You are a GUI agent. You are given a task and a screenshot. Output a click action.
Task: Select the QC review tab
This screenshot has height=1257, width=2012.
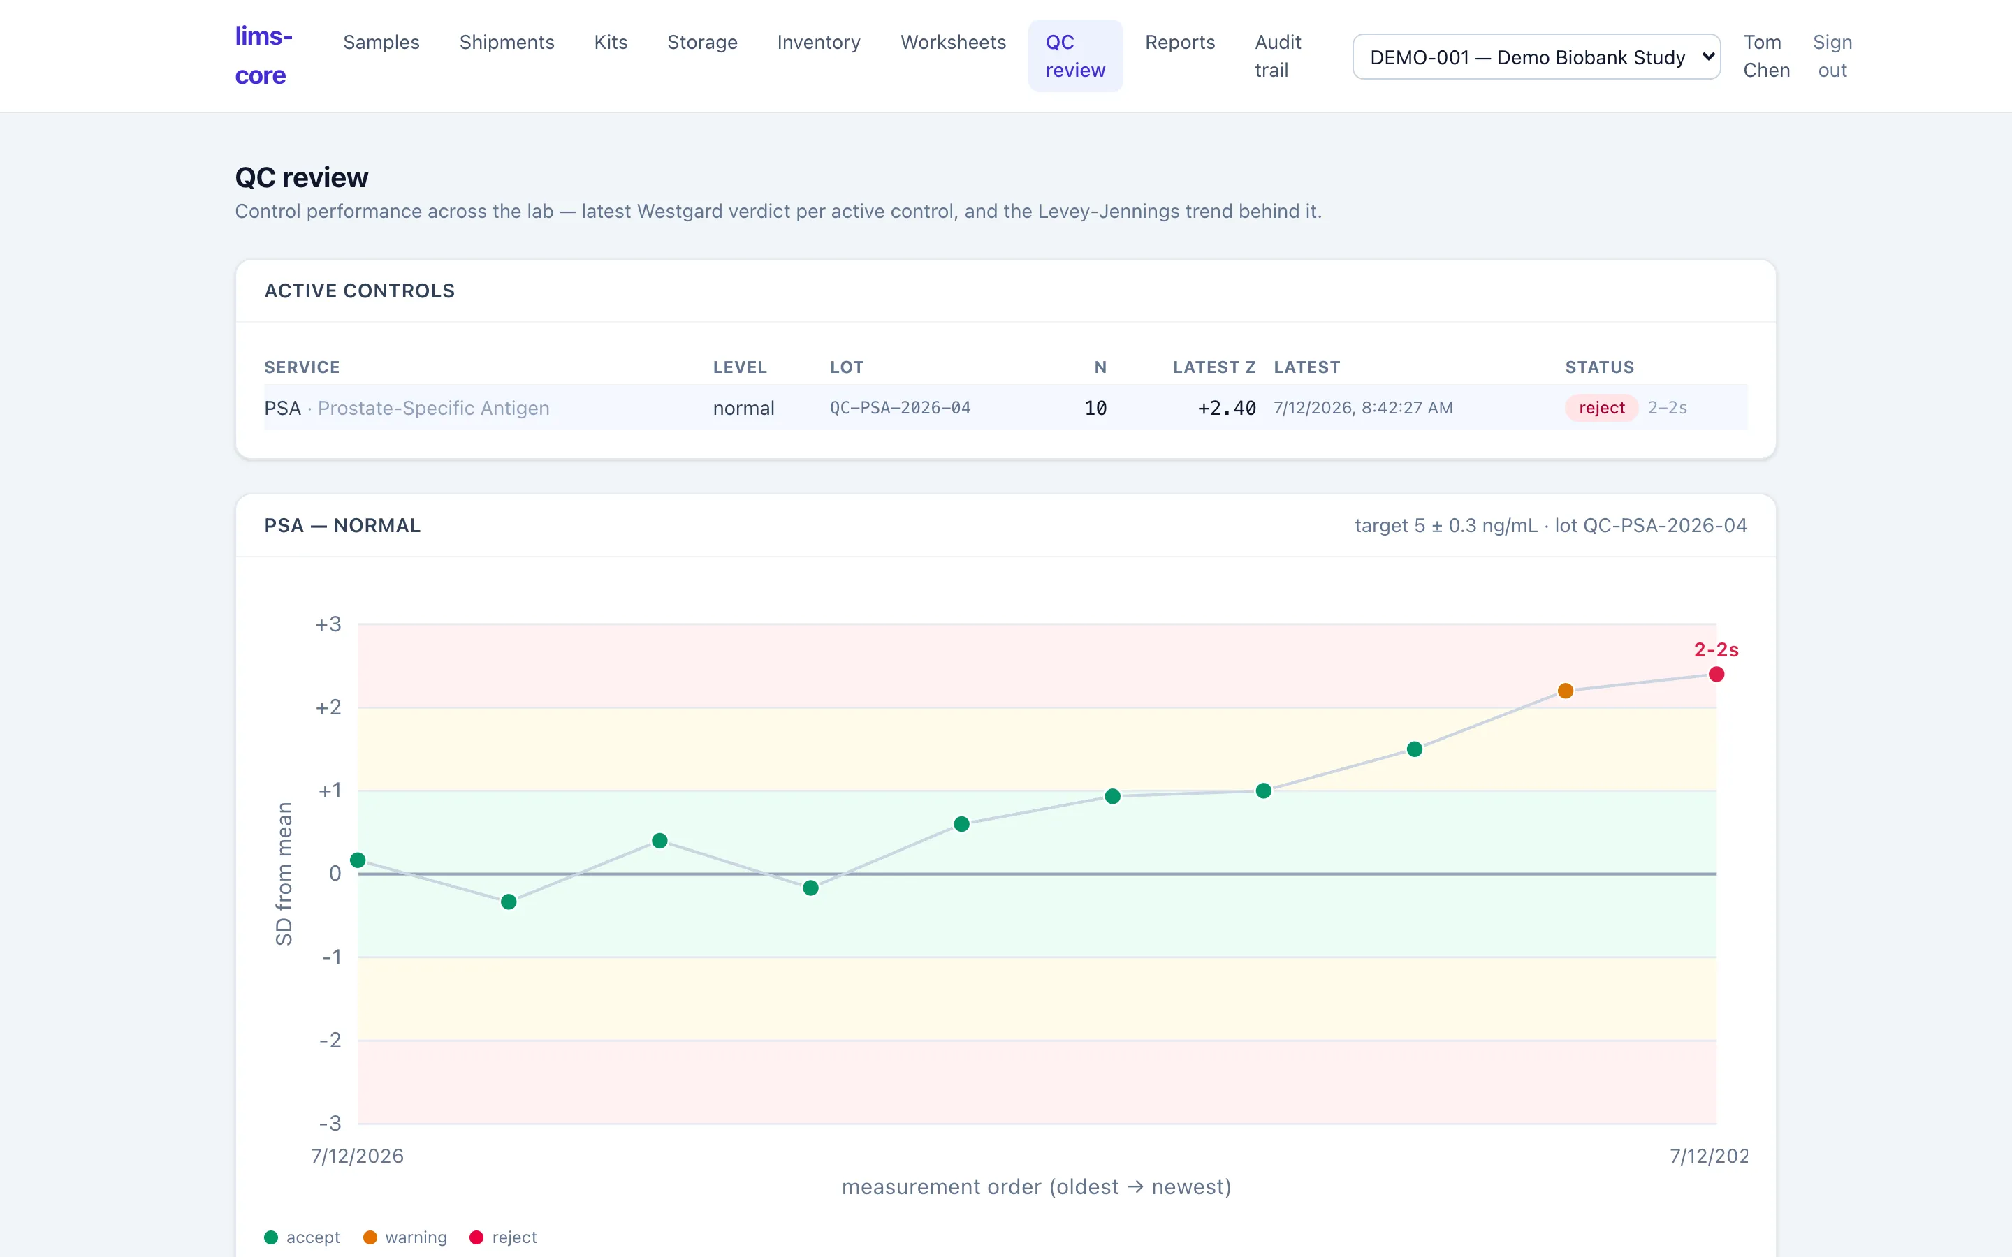(1076, 56)
